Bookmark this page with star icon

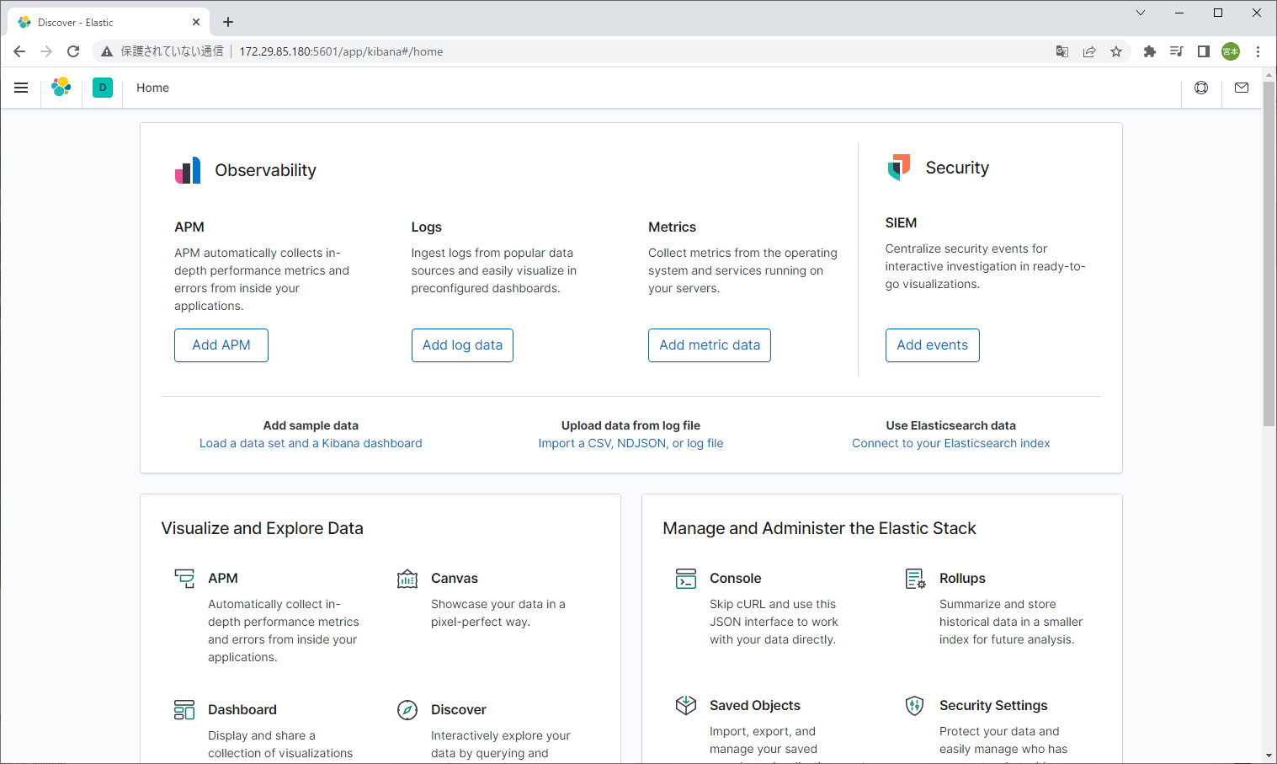1116,51
